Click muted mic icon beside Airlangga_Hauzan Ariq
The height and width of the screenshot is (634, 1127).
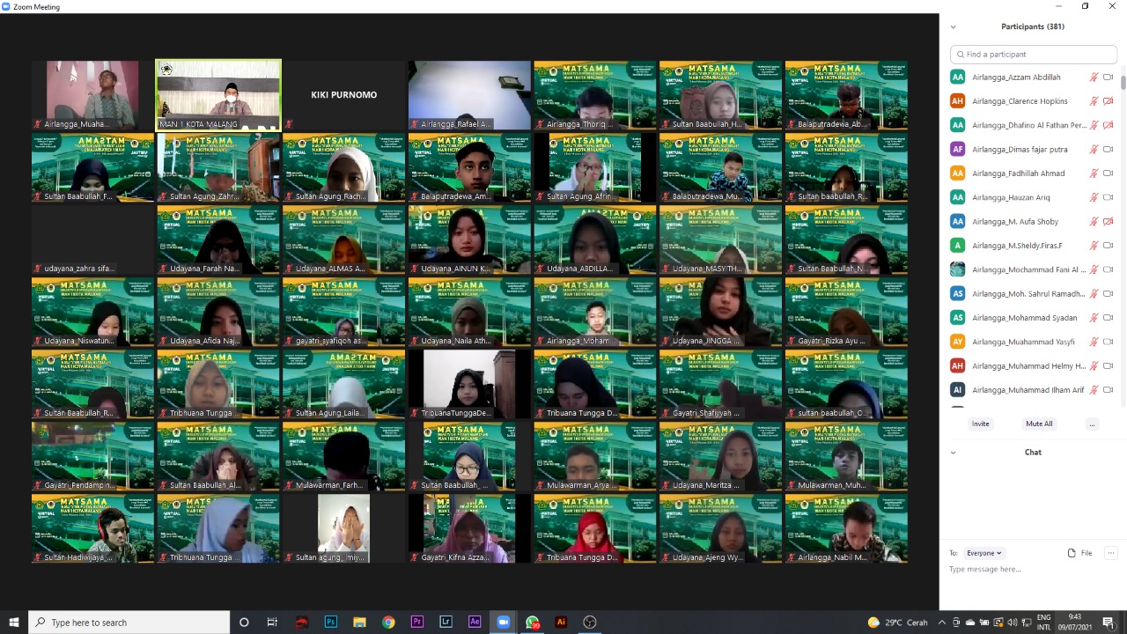pyautogui.click(x=1094, y=197)
